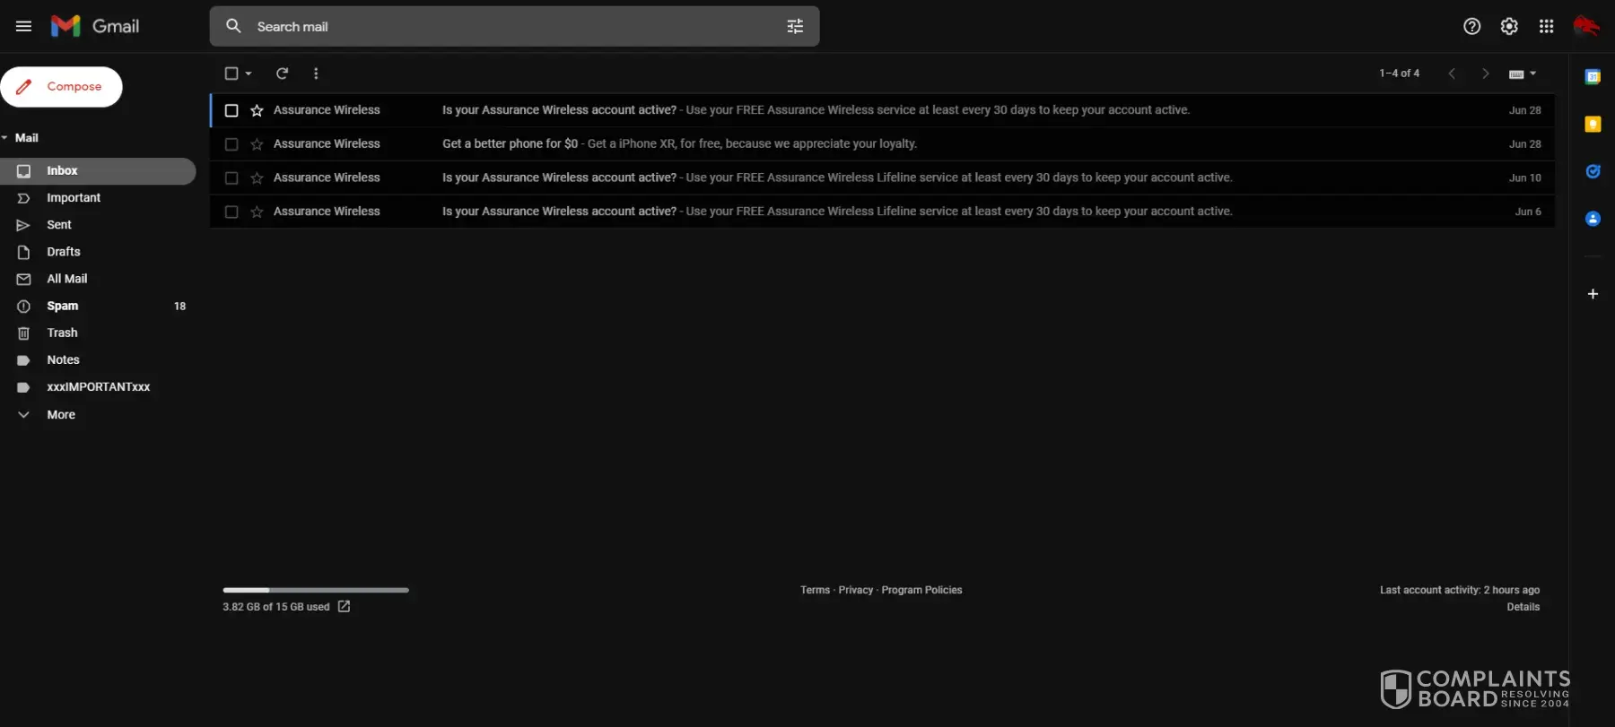1615x727 pixels.
Task: Open Google Contacts side panel
Action: tap(1593, 219)
